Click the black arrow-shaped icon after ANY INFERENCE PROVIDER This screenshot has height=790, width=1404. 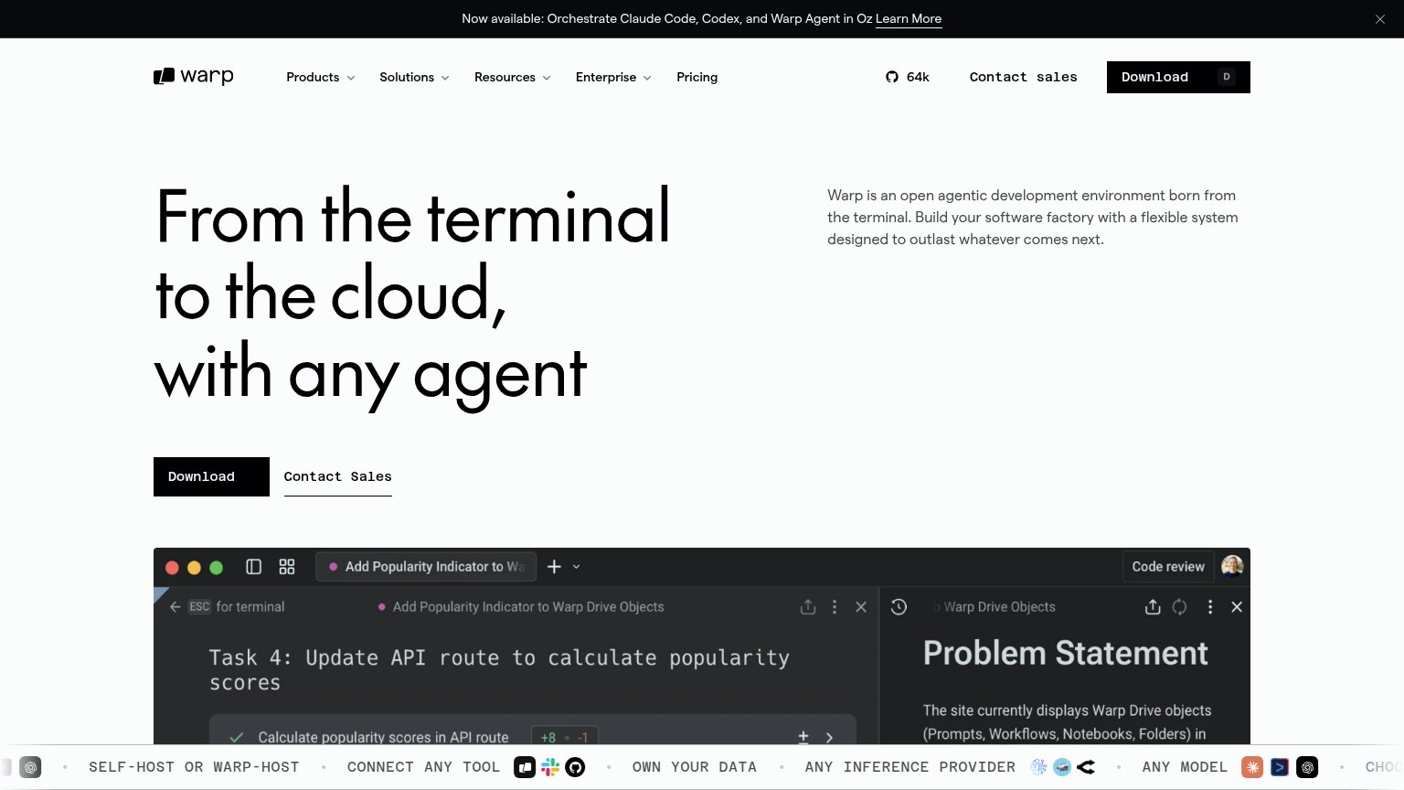tap(1086, 767)
